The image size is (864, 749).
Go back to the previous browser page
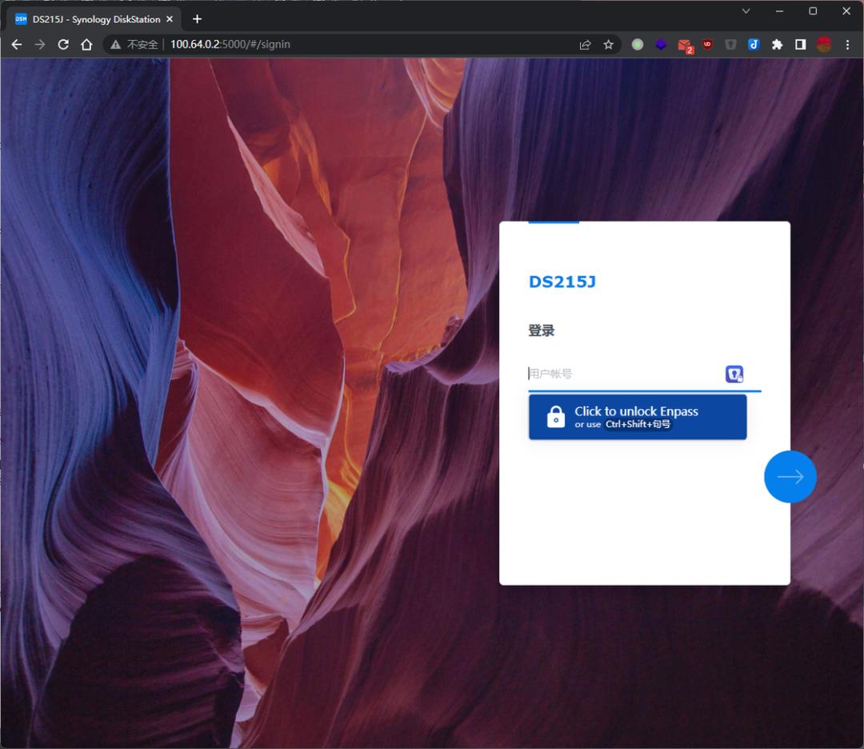pyautogui.click(x=17, y=44)
